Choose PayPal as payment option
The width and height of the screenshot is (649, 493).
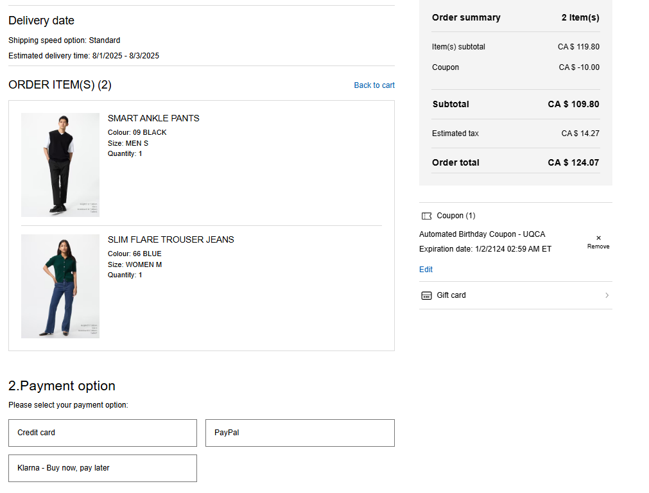coord(300,433)
